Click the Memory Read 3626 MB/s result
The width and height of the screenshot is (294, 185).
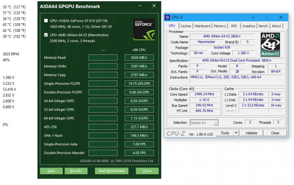pyautogui.click(x=139, y=58)
